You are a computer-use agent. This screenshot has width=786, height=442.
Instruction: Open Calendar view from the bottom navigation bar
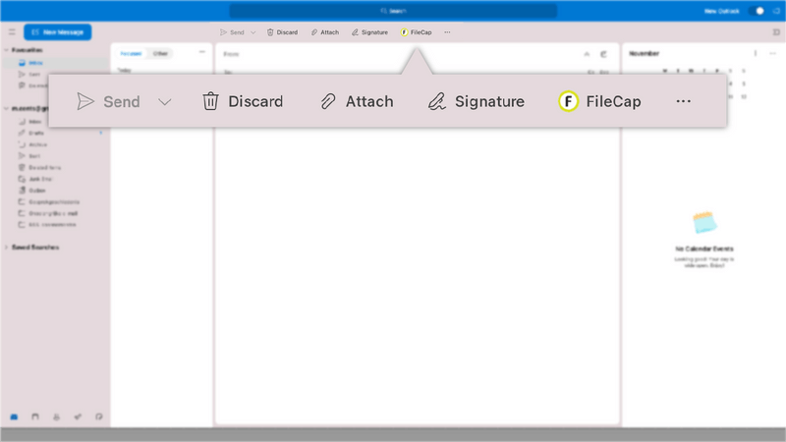point(35,416)
